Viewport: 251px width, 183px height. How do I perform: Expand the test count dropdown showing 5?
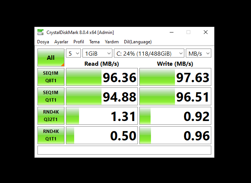pyautogui.click(x=73, y=53)
